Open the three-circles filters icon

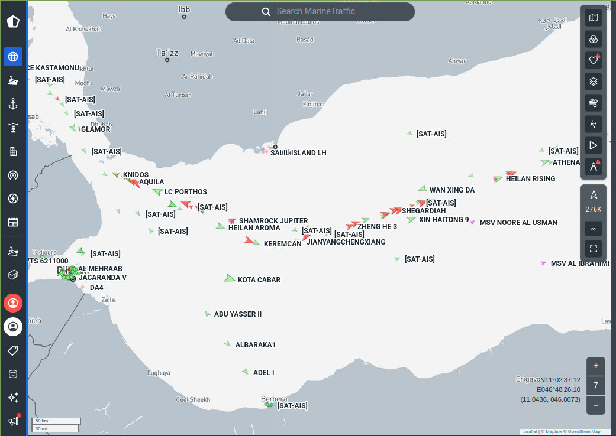(x=593, y=39)
